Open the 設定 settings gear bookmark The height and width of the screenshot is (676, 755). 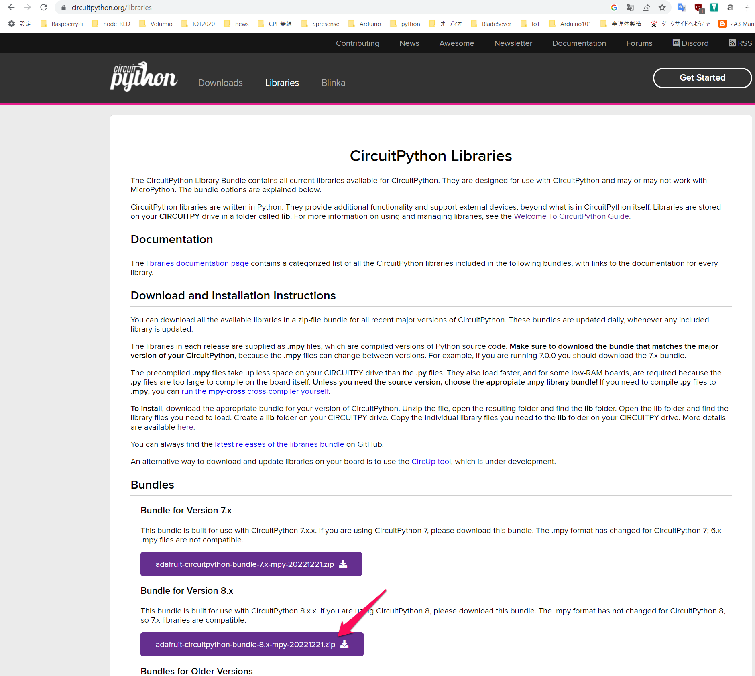[20, 24]
